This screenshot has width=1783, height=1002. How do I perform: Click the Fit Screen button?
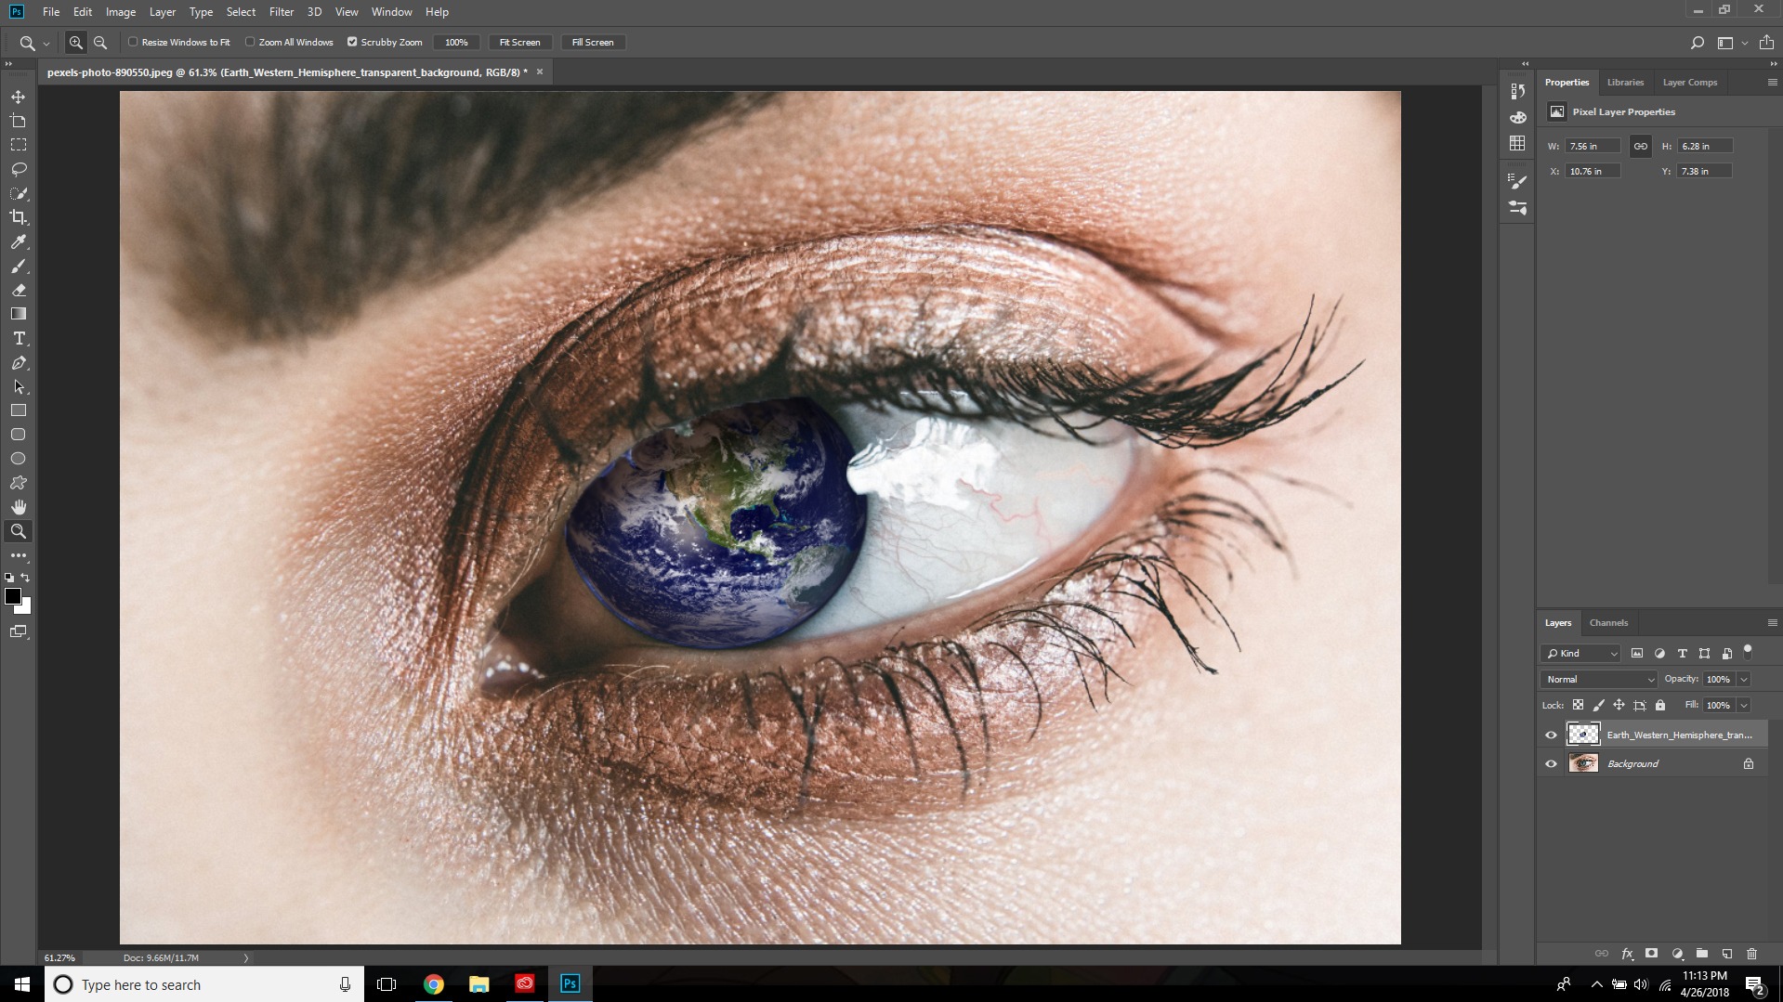pos(519,43)
